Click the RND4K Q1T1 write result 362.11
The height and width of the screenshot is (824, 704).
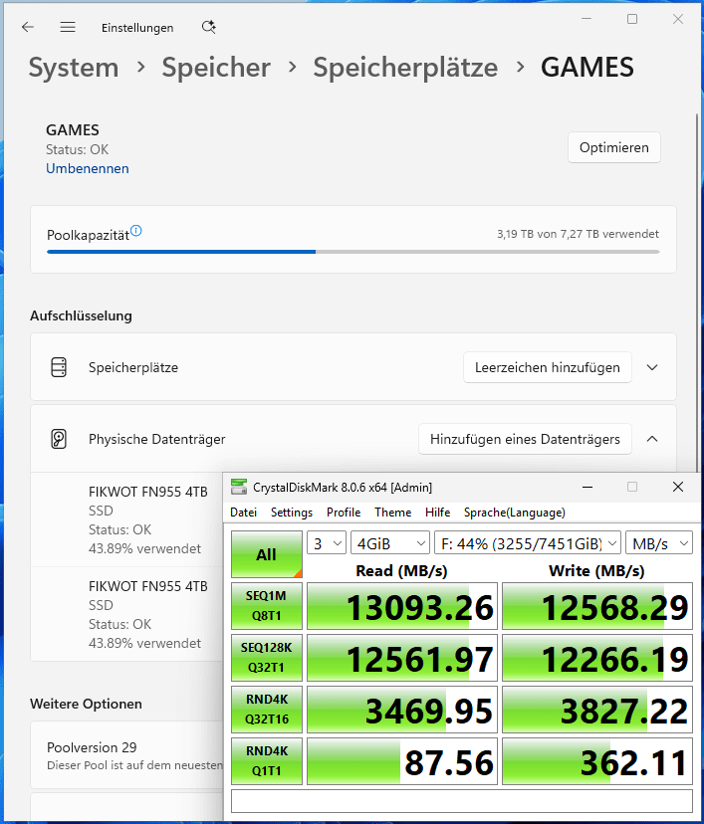point(597,761)
